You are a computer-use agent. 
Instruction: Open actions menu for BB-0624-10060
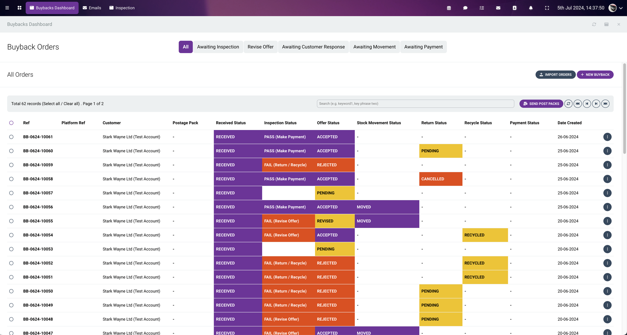[607, 151]
